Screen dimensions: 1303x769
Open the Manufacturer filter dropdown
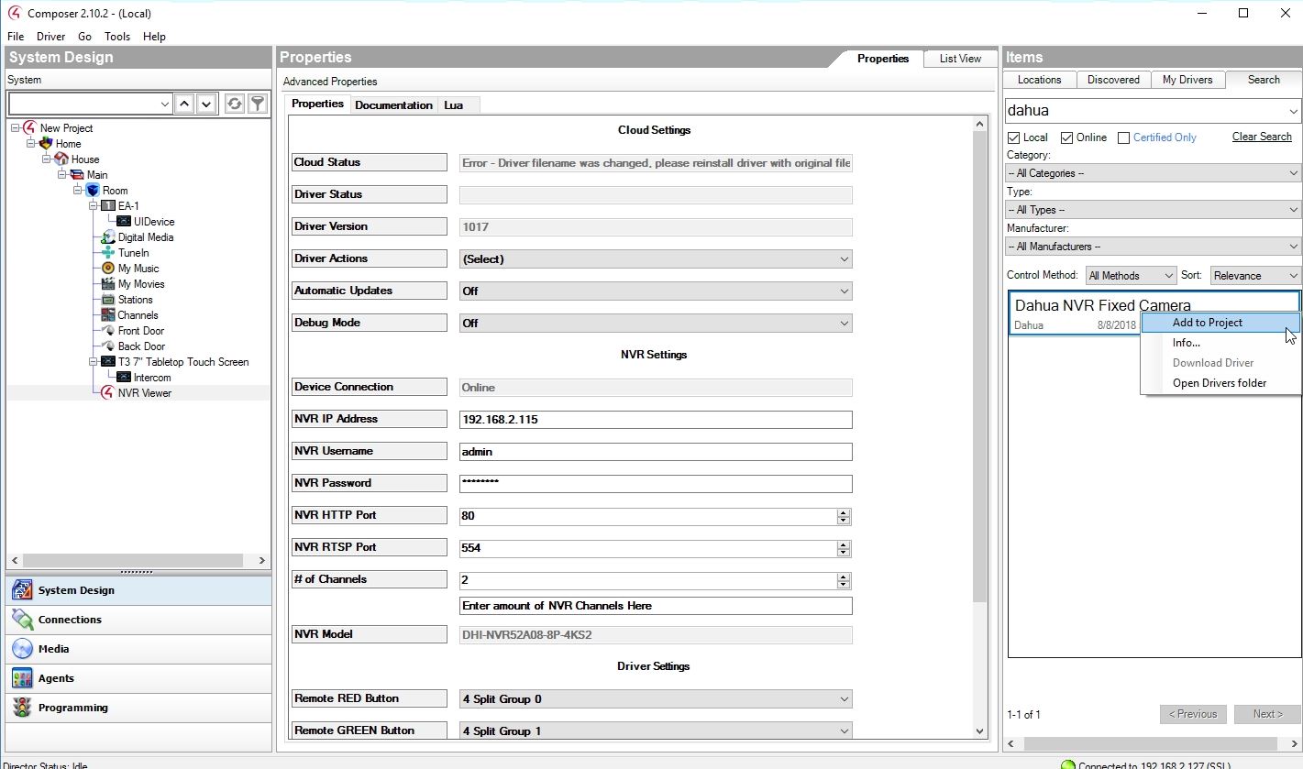1153,247
